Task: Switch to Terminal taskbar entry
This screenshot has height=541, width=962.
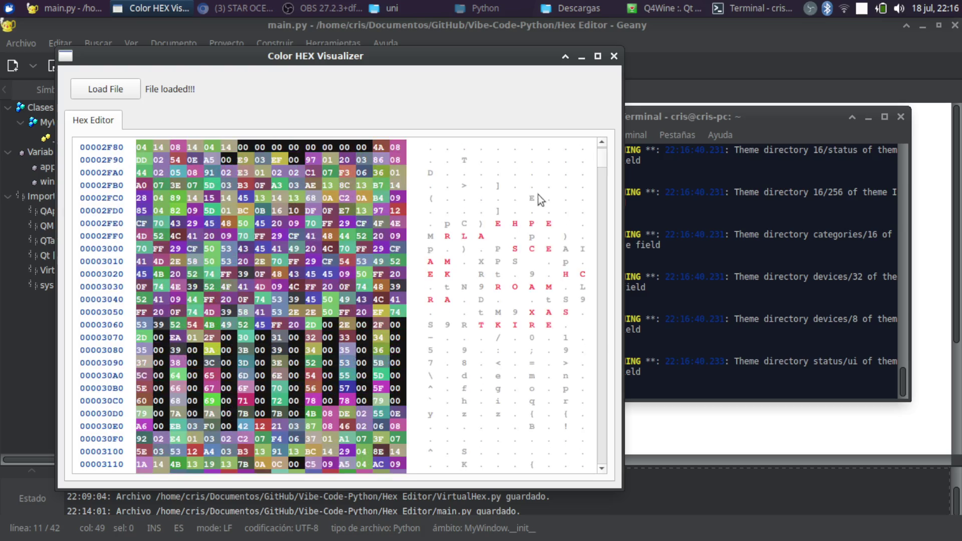Action: coord(753,8)
